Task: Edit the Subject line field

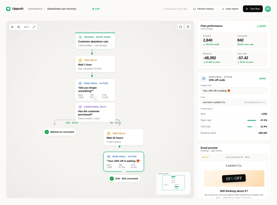Action: coord(234,91)
